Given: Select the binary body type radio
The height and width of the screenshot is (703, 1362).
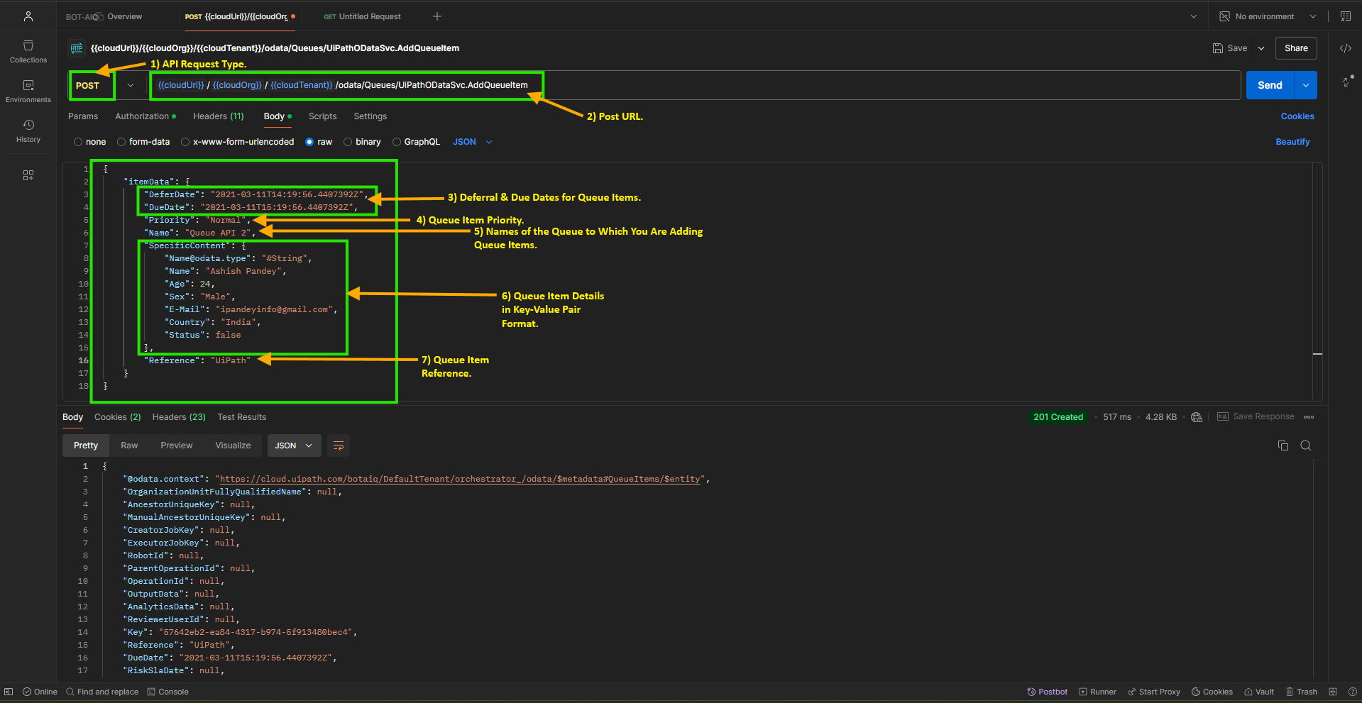Looking at the screenshot, I should click(x=348, y=142).
